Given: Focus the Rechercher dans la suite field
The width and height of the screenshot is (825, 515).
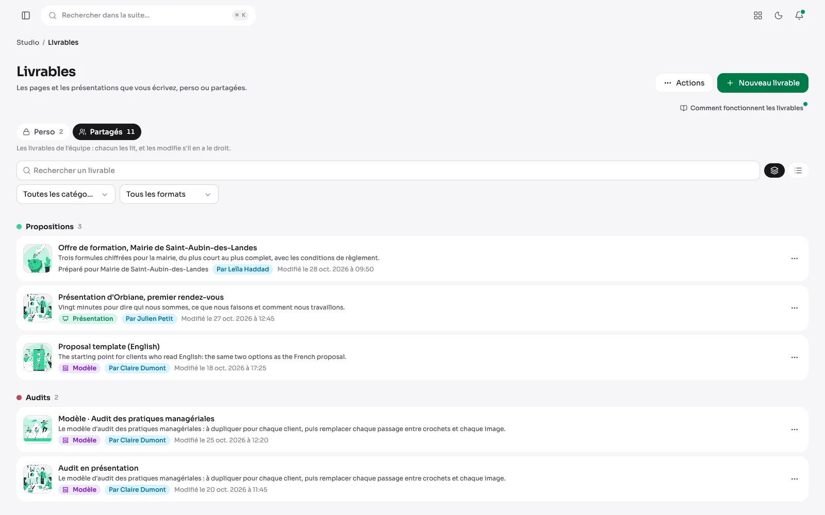Looking at the screenshot, I should click(148, 15).
